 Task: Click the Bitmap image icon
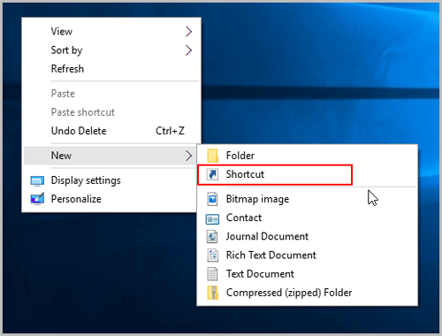tap(212, 199)
